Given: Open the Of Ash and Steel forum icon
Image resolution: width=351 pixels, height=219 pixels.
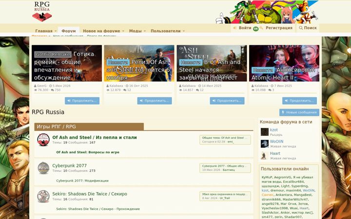Looking at the screenshot, I should pyautogui.click(x=43, y=140).
